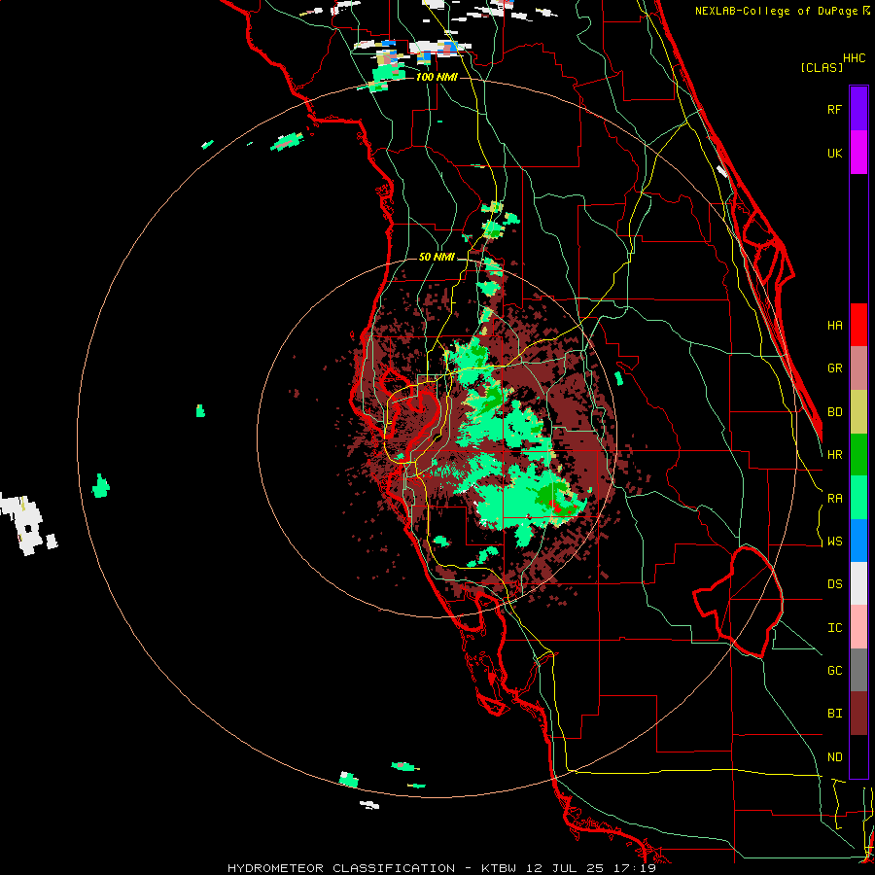The height and width of the screenshot is (875, 875).
Task: Click the UK legend label
Action: [834, 153]
